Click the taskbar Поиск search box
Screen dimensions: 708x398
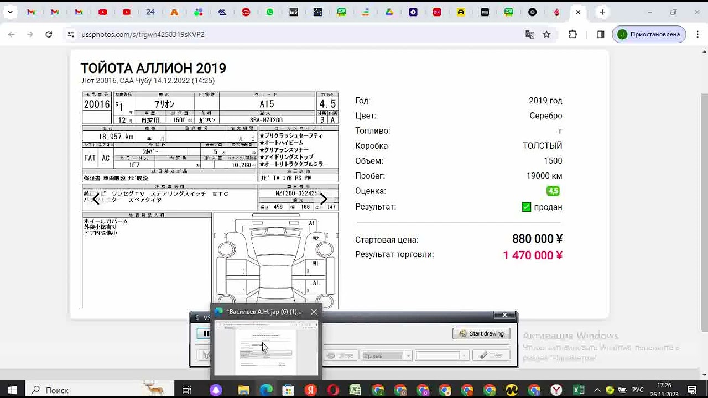100,390
